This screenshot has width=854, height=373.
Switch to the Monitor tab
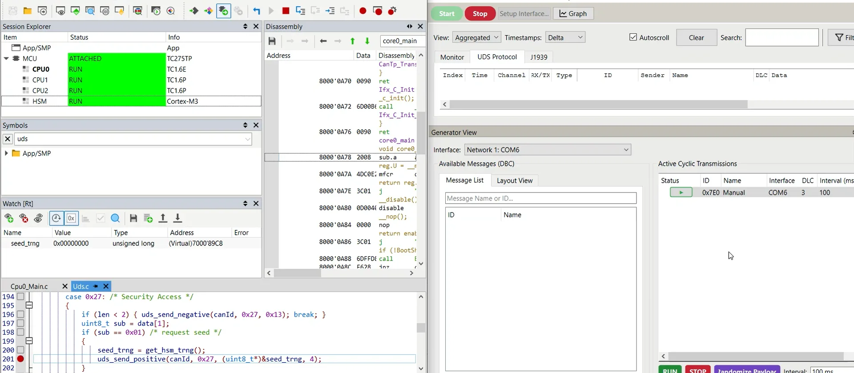click(x=452, y=57)
